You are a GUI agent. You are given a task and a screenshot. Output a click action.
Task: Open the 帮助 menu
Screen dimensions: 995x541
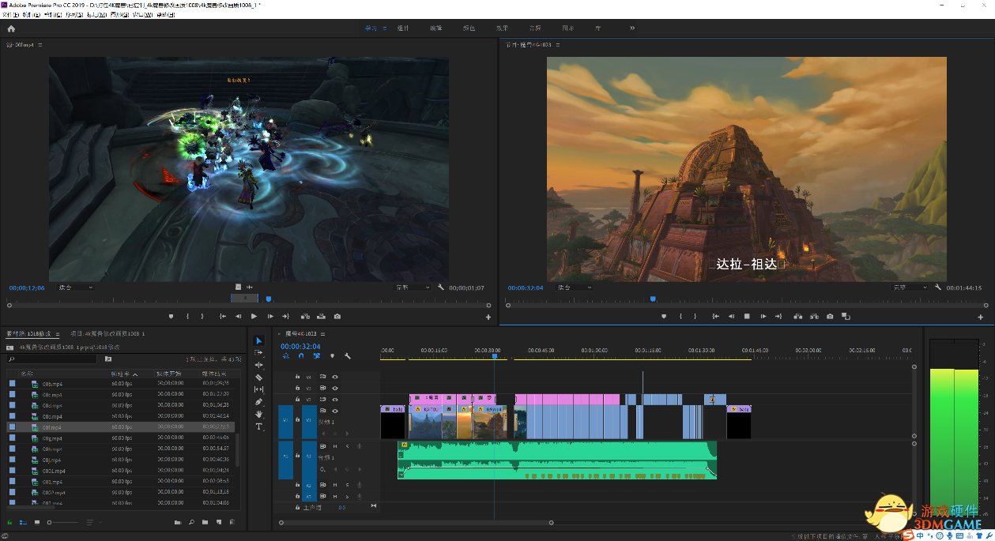[x=167, y=15]
